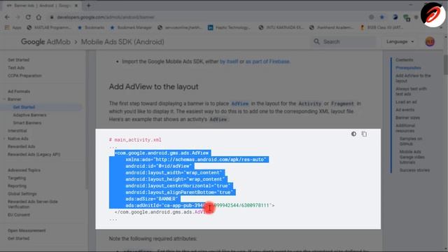The height and width of the screenshot is (252, 448).
Task: Expand the Native Ads section
Action: pyautogui.click(x=4, y=139)
